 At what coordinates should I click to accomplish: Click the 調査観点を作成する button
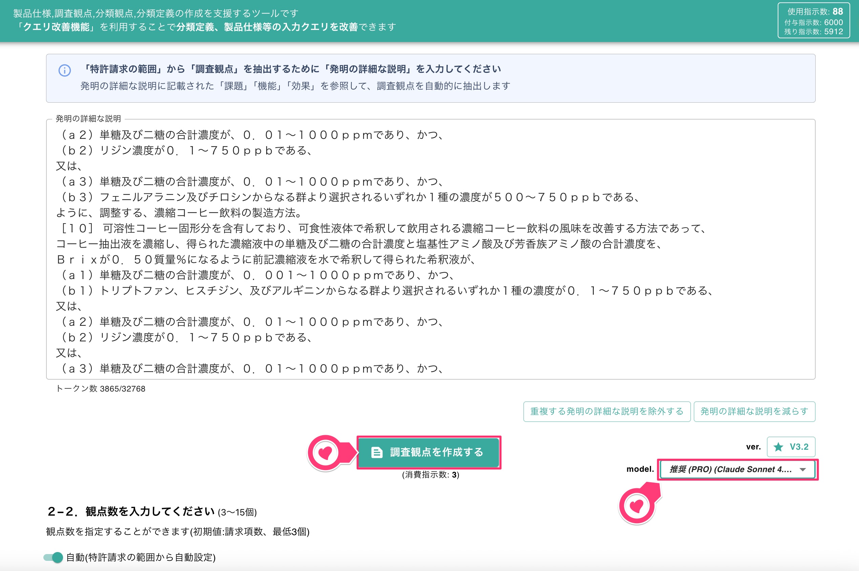(428, 452)
